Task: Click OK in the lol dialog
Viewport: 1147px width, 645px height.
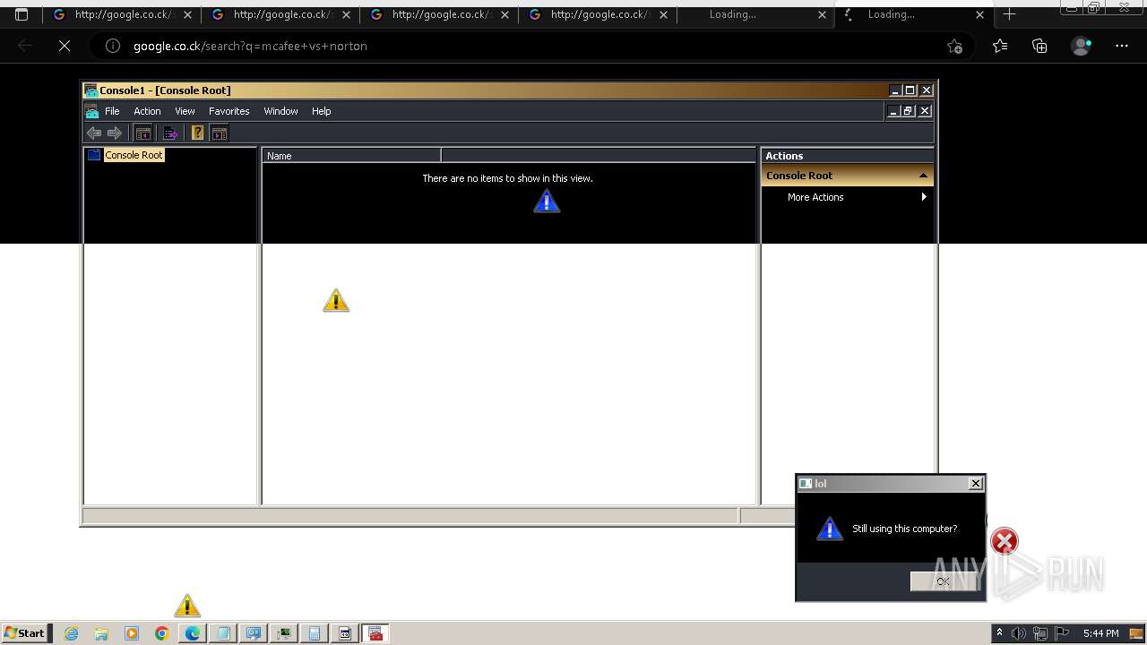Action: click(943, 581)
